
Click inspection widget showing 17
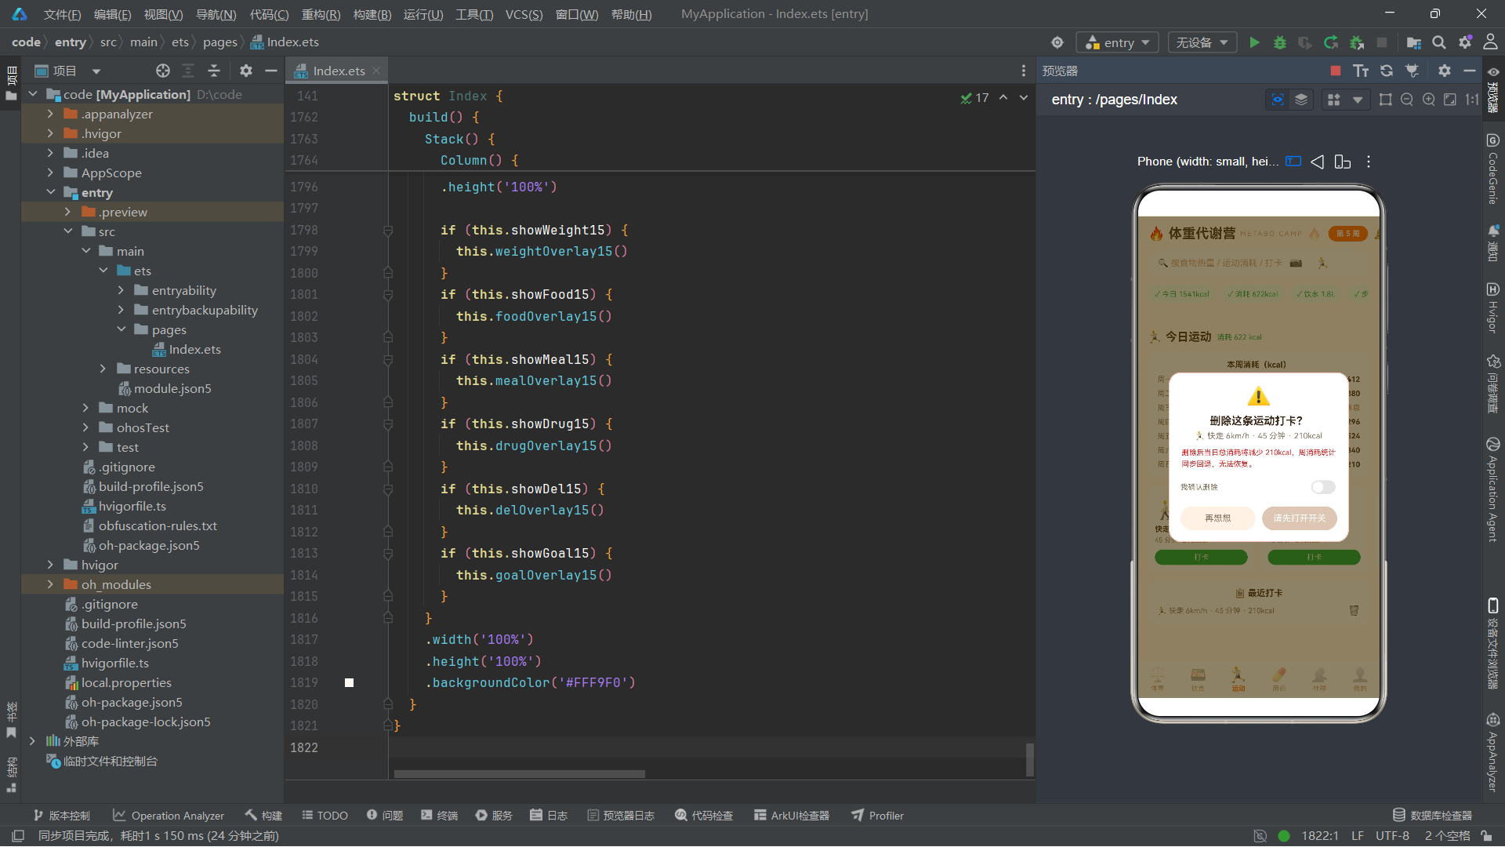coord(975,98)
